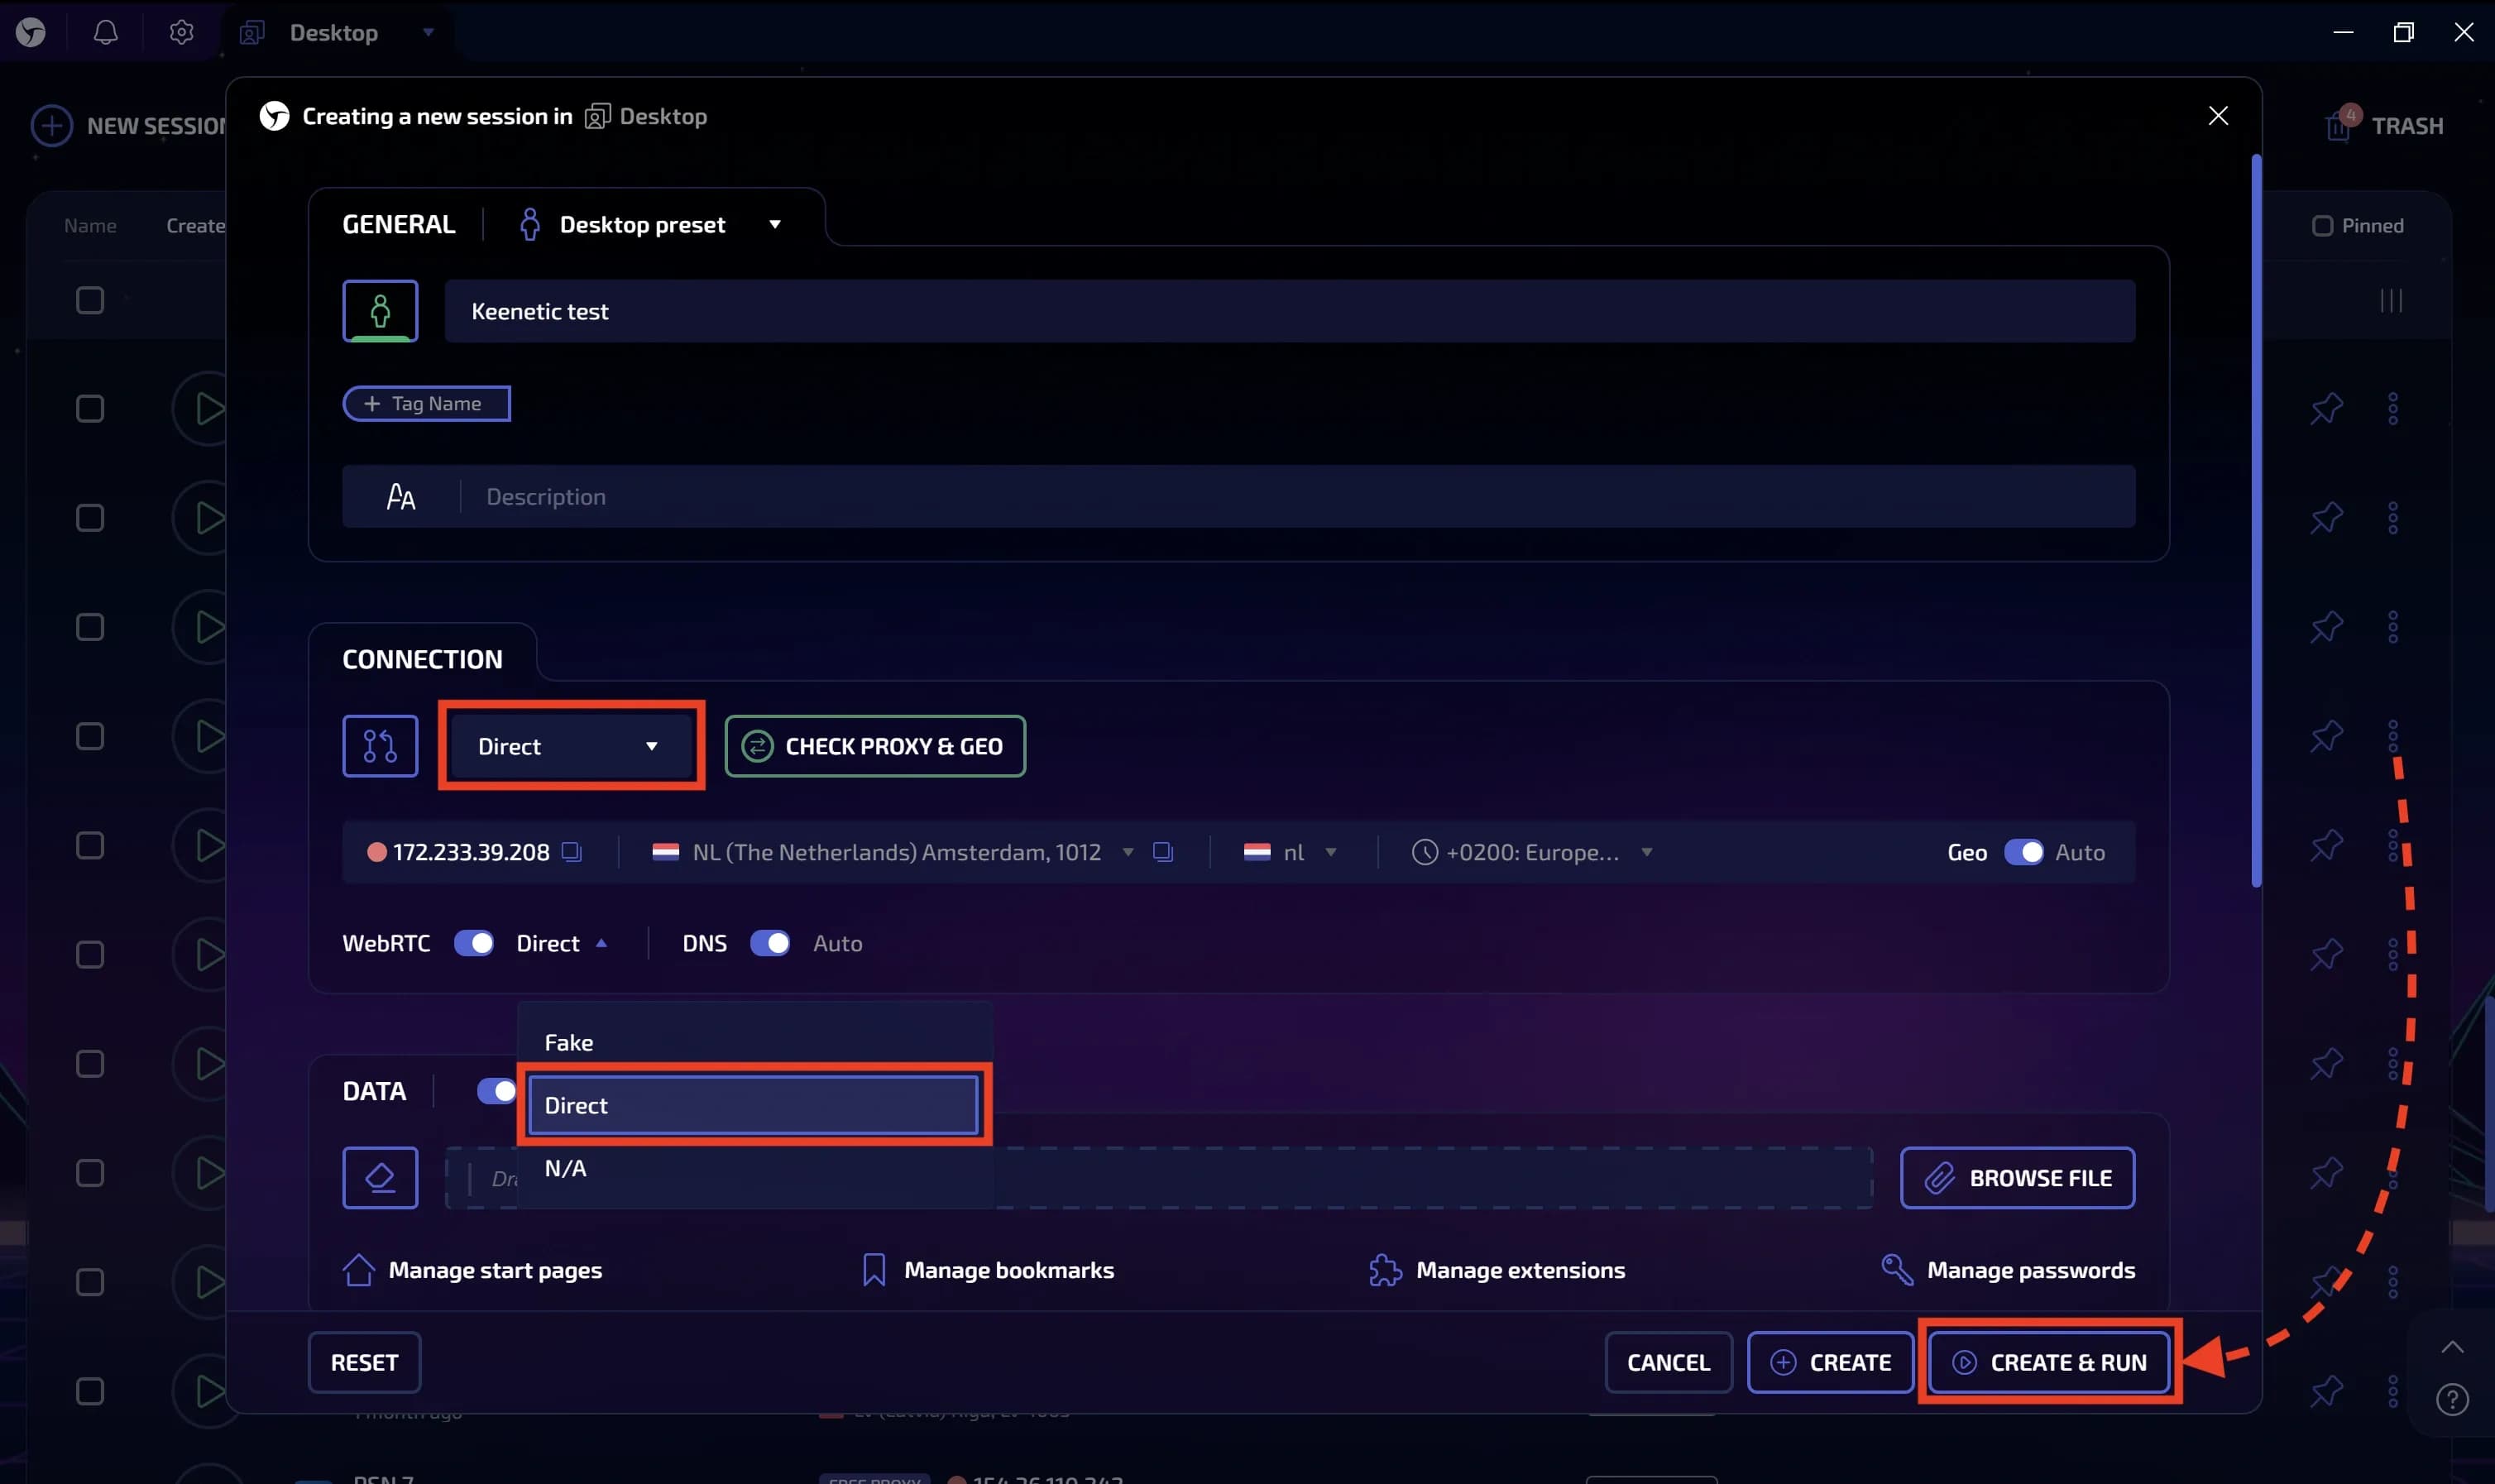Toggle the WebRTC switch
The image size is (2495, 1484).
click(473, 943)
